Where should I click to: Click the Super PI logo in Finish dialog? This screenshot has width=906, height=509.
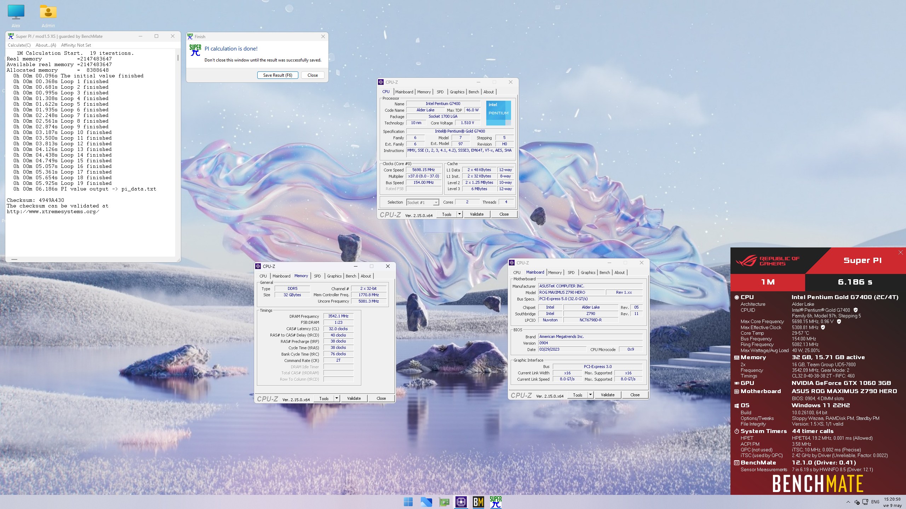tap(195, 50)
